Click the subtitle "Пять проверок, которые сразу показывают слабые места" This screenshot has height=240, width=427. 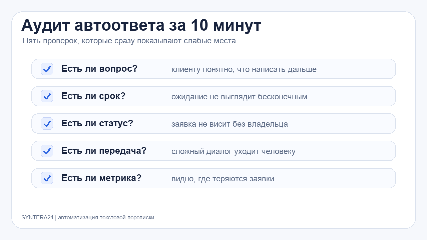[129, 41]
